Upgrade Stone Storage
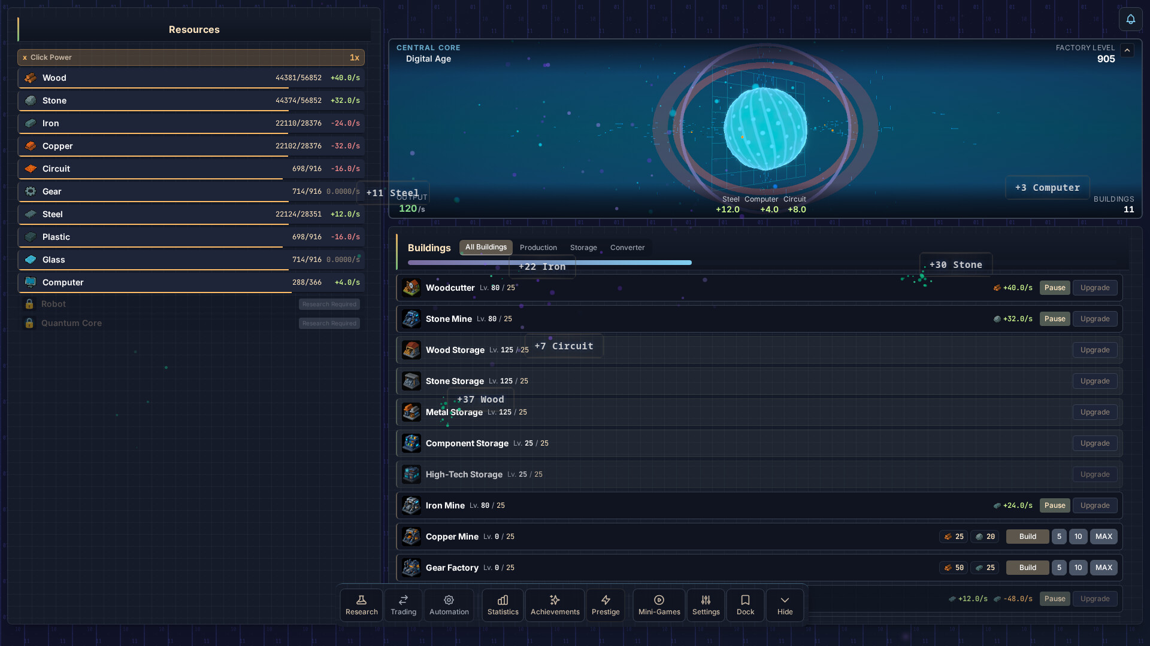The height and width of the screenshot is (646, 1150). (x=1095, y=381)
